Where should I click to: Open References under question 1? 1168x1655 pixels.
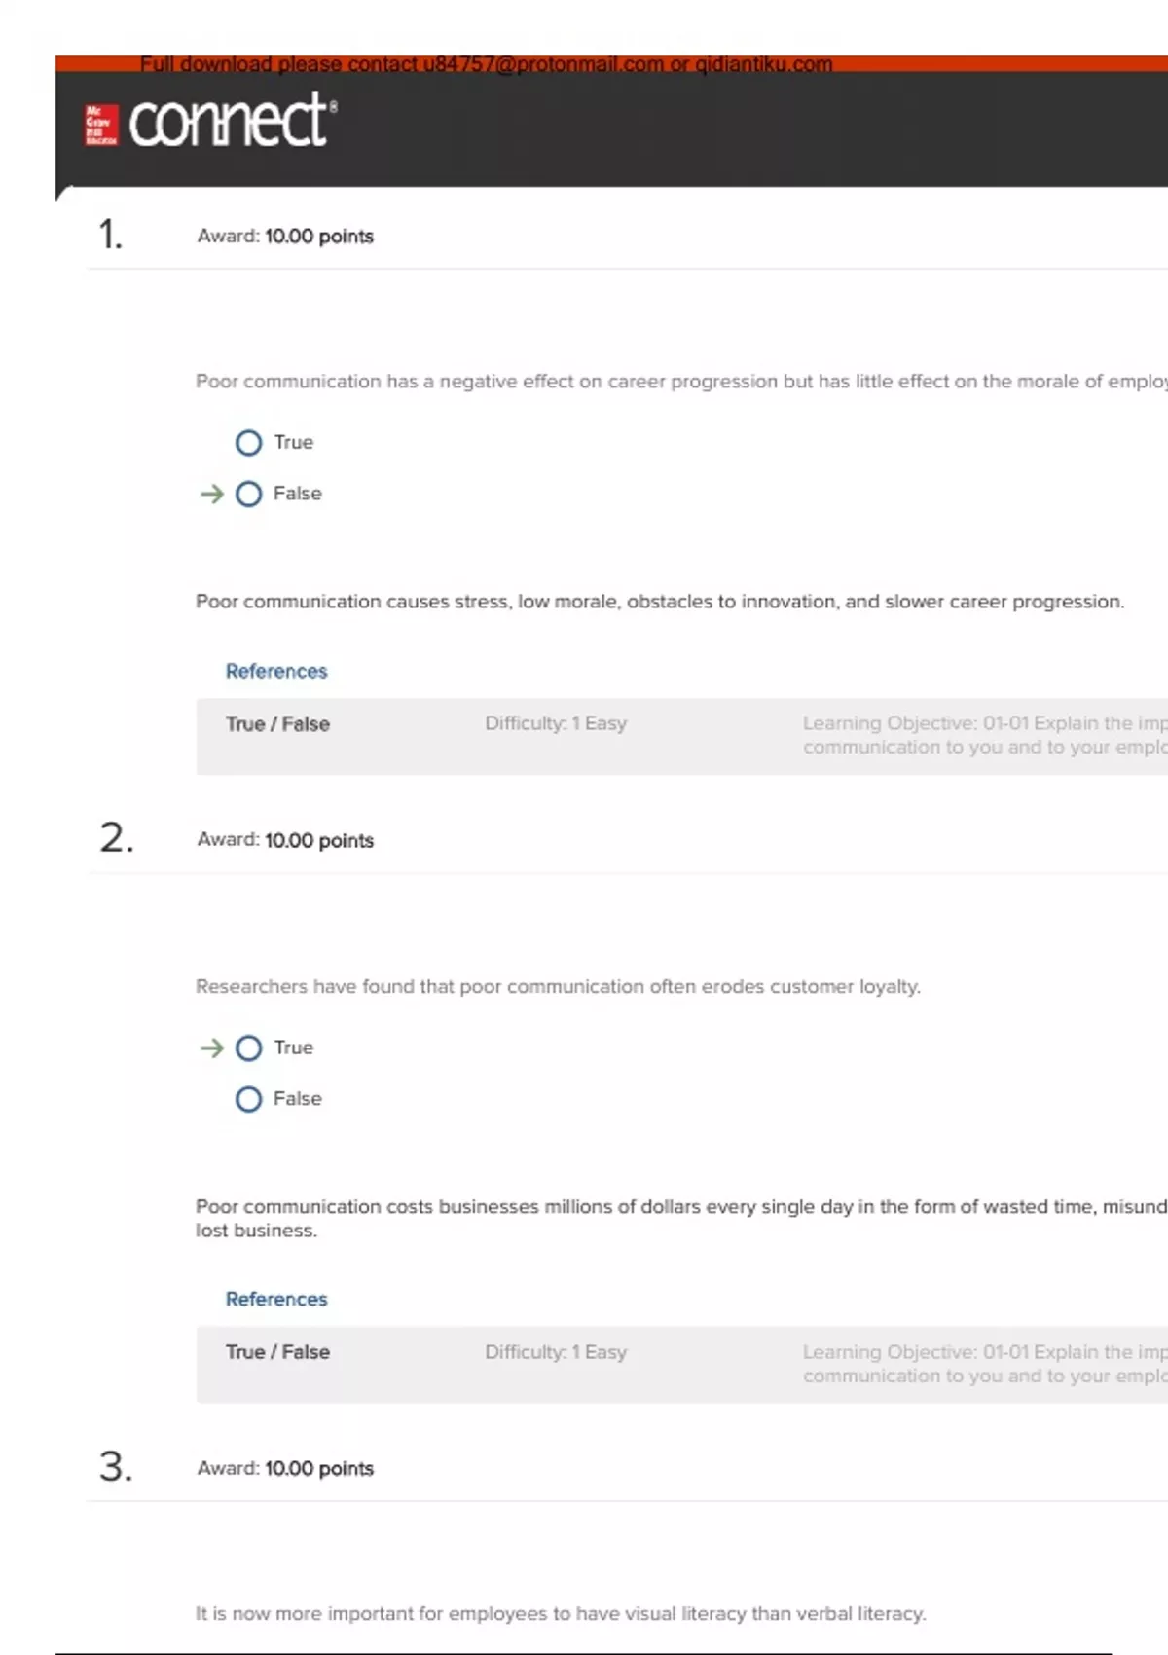276,671
